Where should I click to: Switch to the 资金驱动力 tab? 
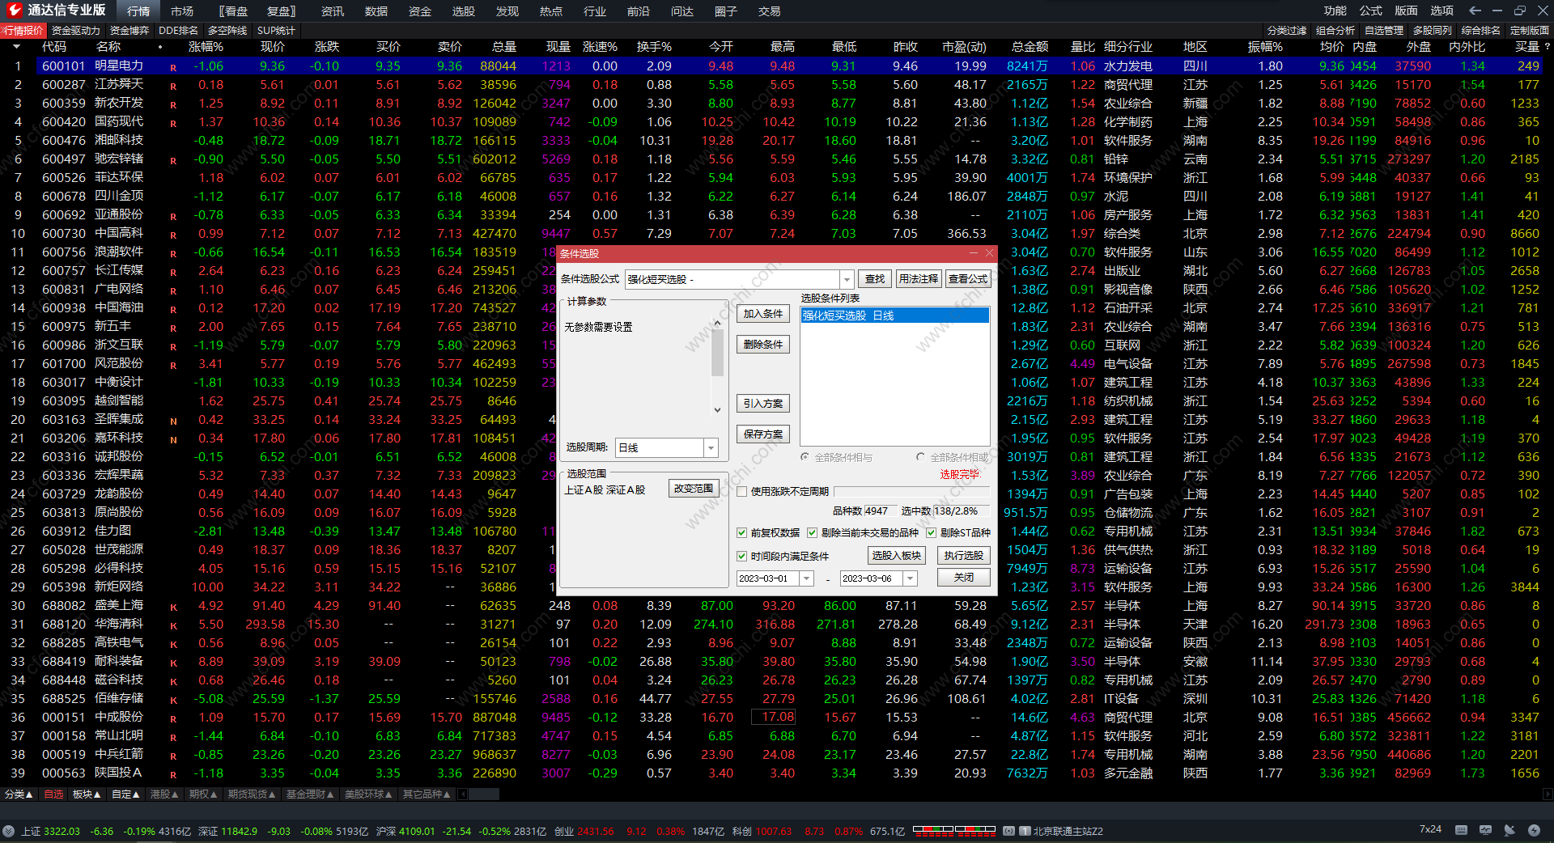click(x=76, y=31)
